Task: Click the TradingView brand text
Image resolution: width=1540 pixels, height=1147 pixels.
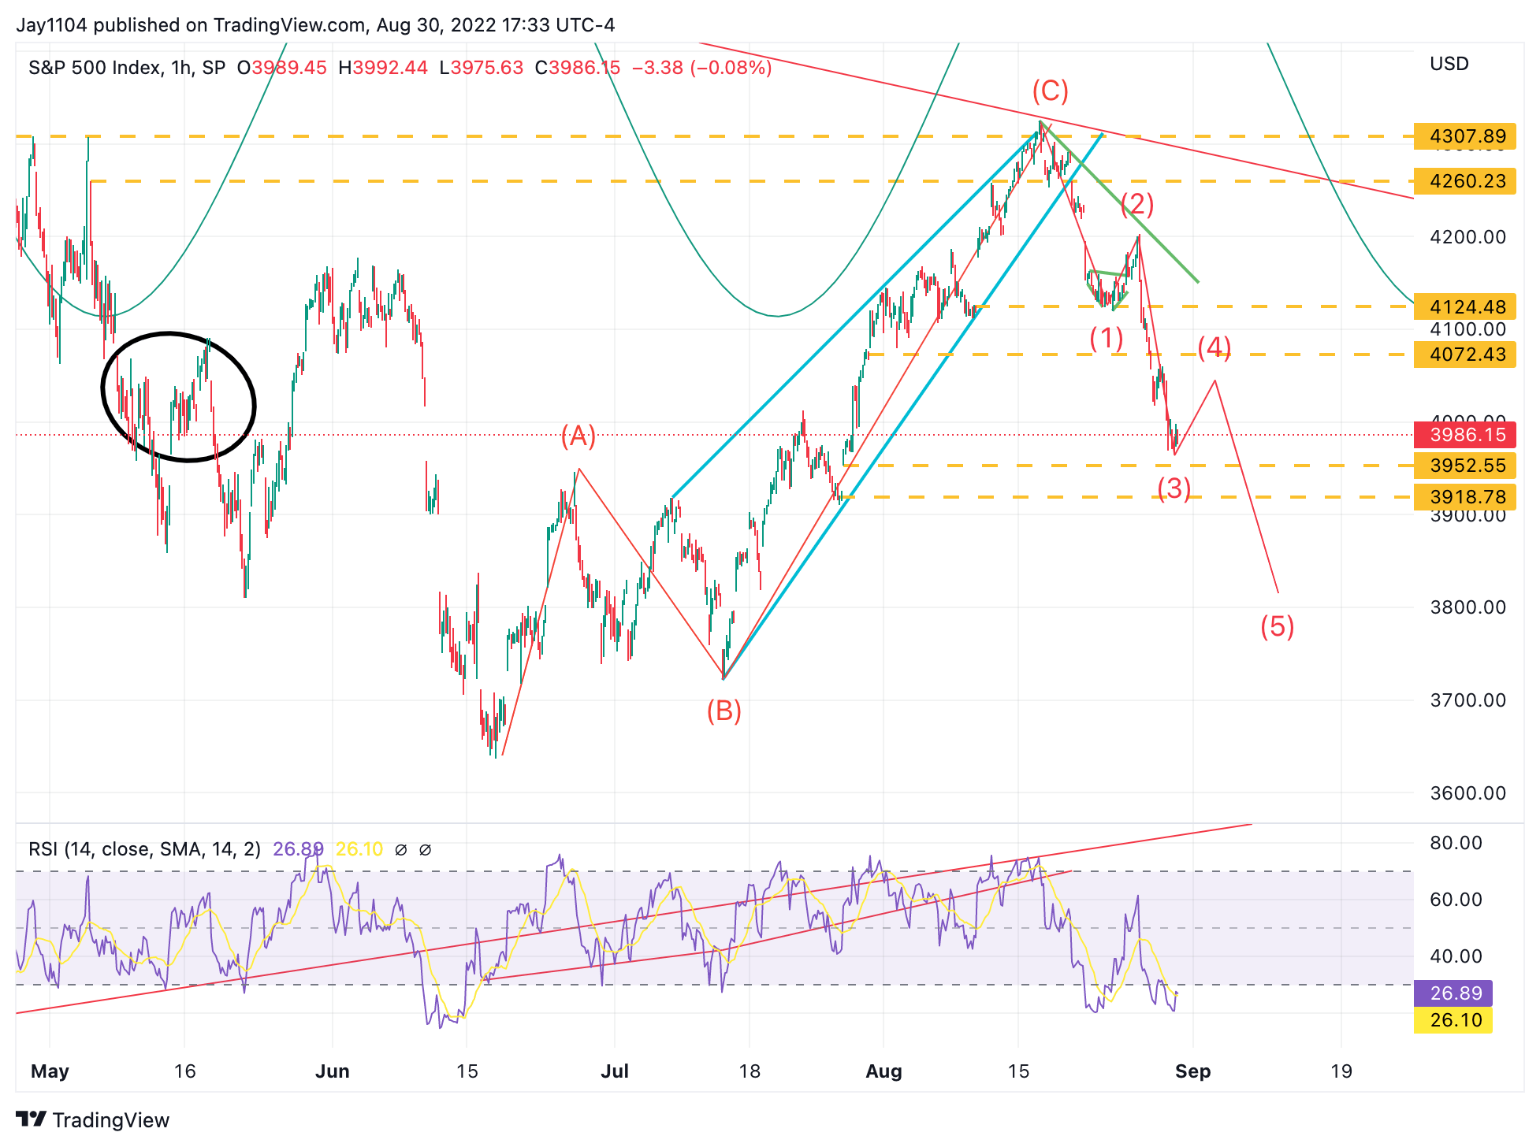Action: pyautogui.click(x=111, y=1120)
